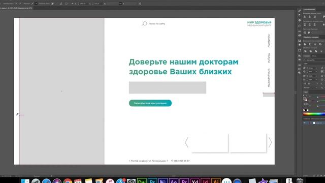Launch Adobe XD from the Dock

[x=194, y=181]
